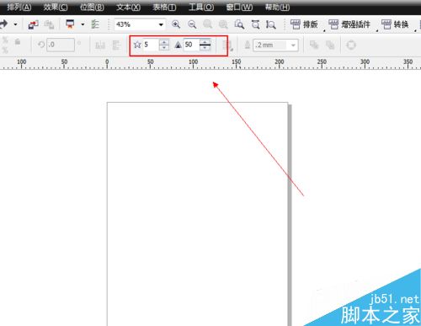Click the zoom out magnifier icon
The image size is (421, 326).
tap(192, 24)
